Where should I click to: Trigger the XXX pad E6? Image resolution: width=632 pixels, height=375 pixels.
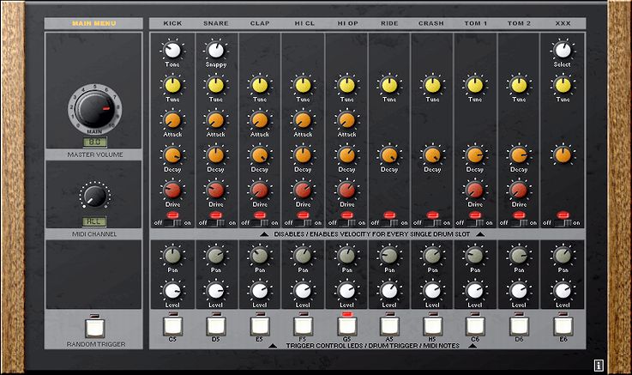(563, 327)
